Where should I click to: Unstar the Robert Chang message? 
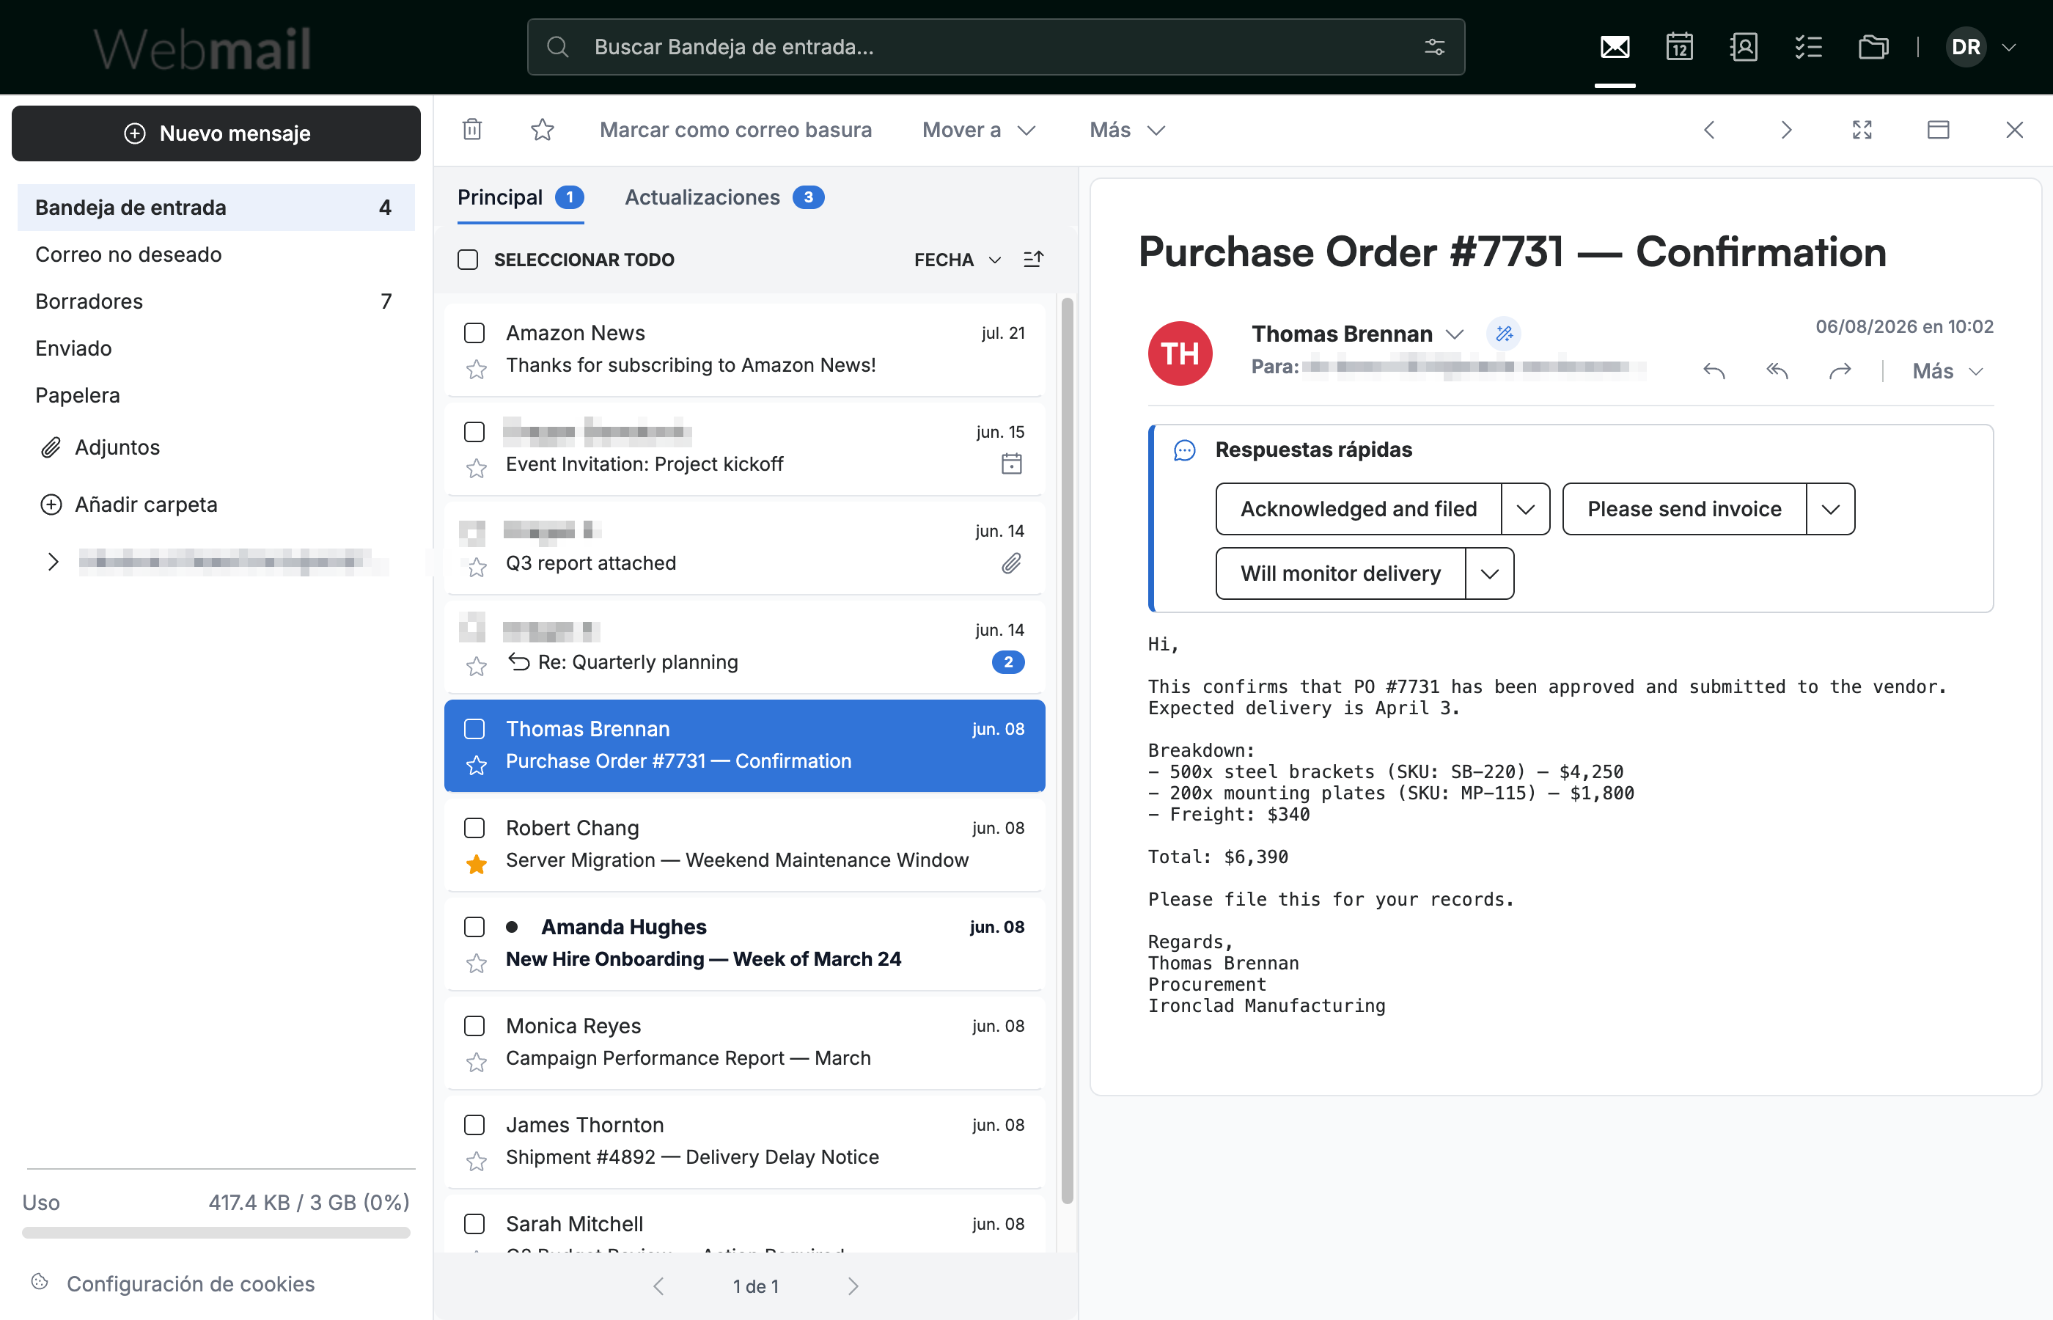pyautogui.click(x=477, y=864)
